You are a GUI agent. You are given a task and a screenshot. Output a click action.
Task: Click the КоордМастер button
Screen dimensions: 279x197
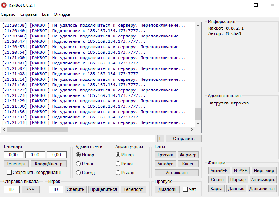[48, 164]
